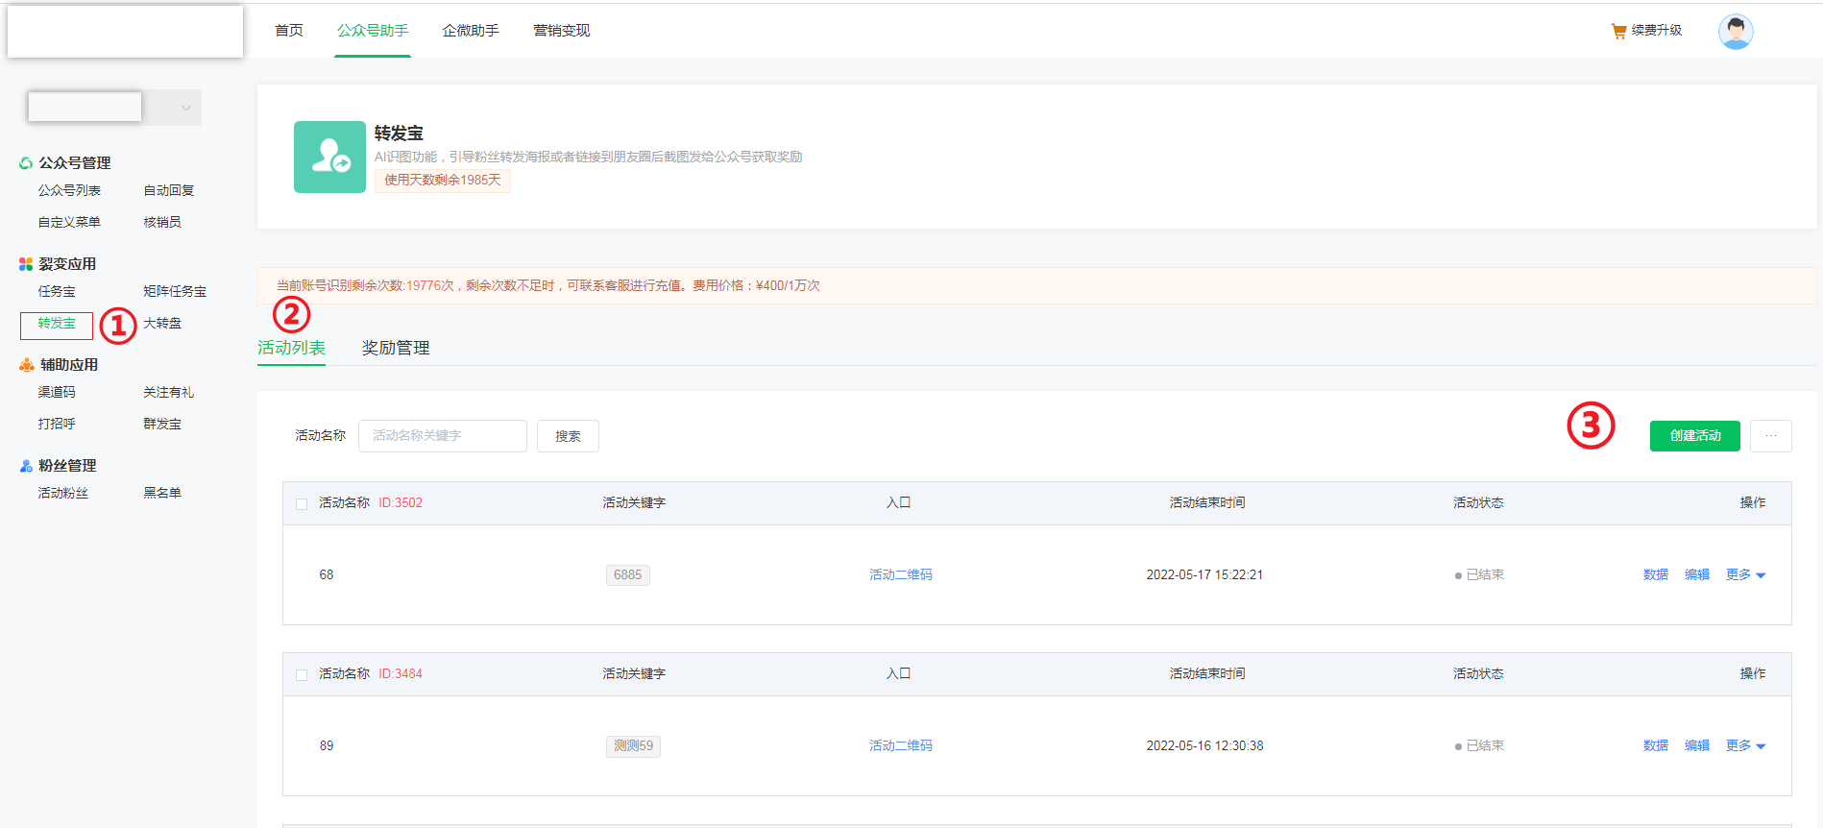Click the ID:3502 label
The height and width of the screenshot is (828, 1823).
pos(401,502)
